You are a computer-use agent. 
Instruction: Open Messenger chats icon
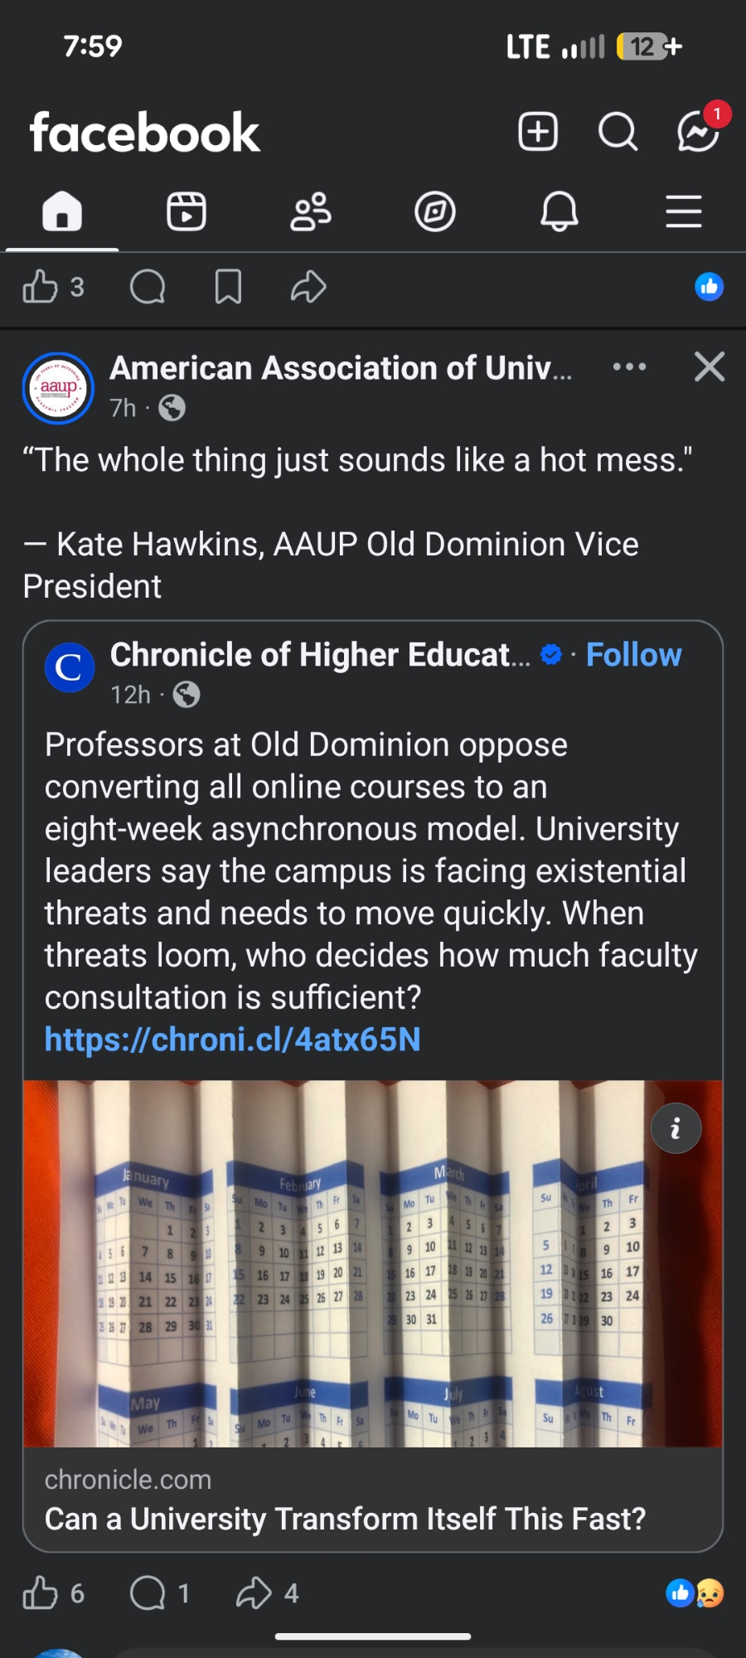697,132
